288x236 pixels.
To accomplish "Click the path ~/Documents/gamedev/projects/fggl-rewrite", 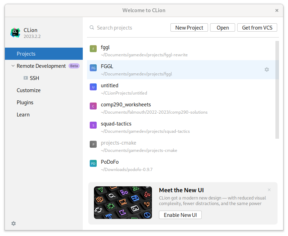I will tap(144, 55).
